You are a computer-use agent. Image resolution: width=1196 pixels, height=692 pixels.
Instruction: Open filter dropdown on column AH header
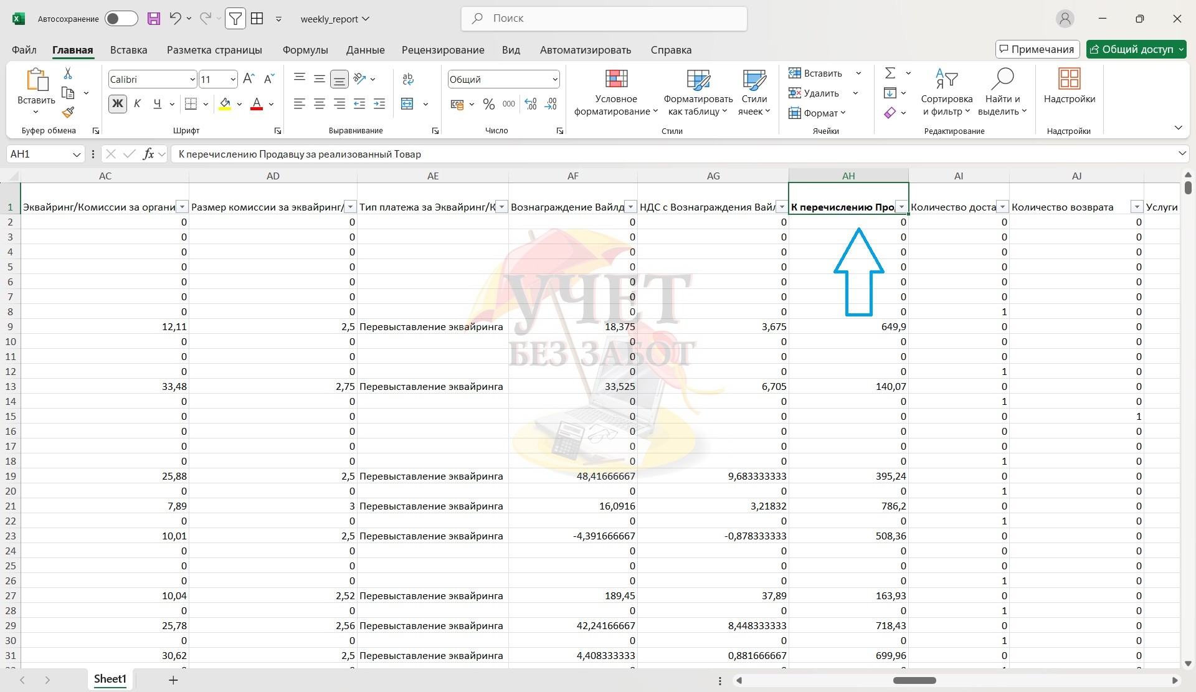[901, 207]
